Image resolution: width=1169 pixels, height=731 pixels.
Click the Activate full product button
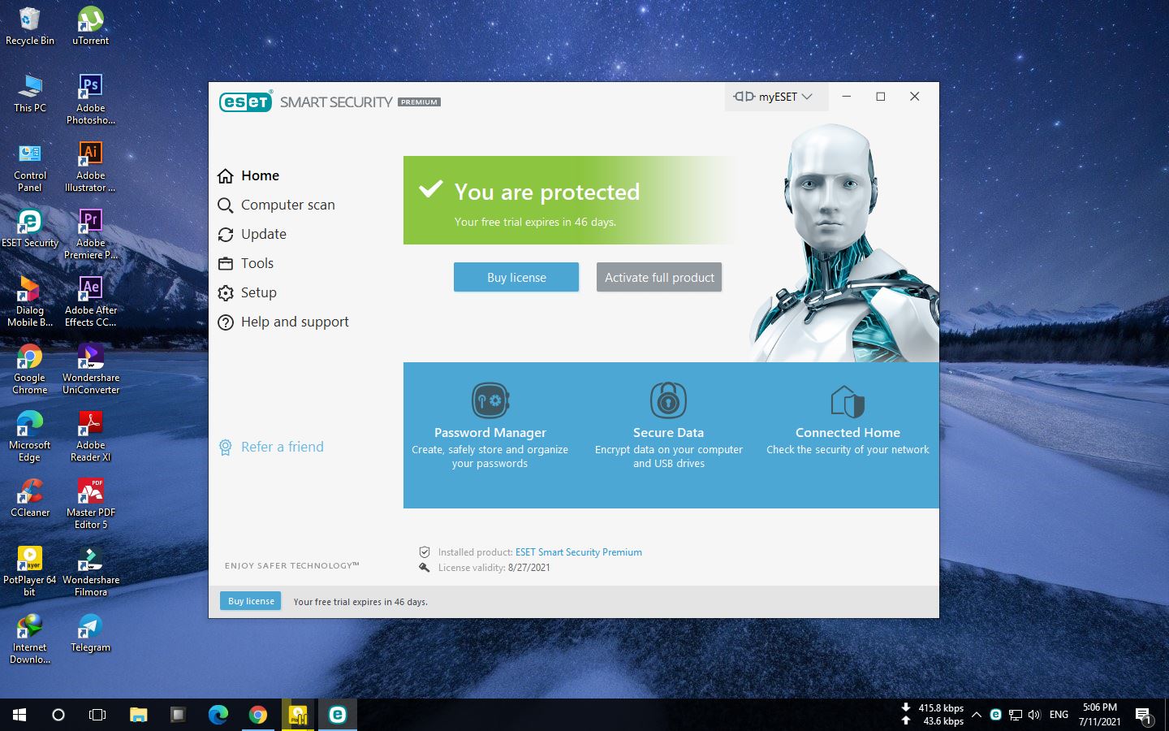pos(659,277)
